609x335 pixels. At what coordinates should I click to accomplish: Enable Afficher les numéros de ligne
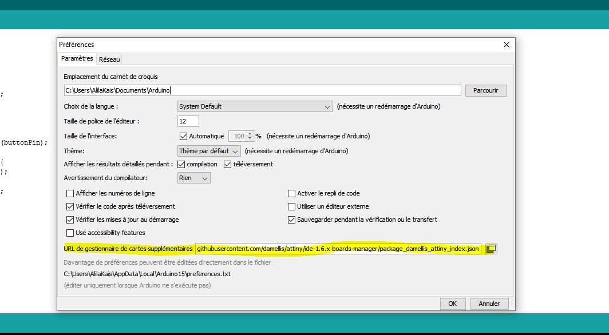pyautogui.click(x=70, y=193)
